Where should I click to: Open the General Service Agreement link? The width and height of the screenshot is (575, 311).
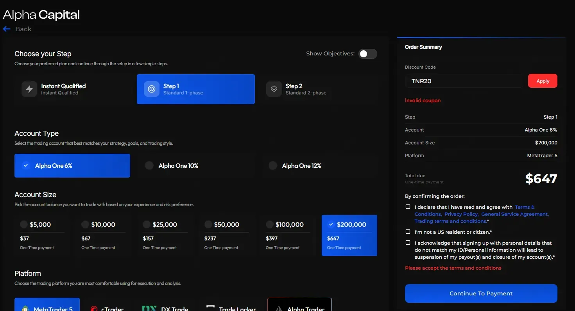(x=515, y=214)
